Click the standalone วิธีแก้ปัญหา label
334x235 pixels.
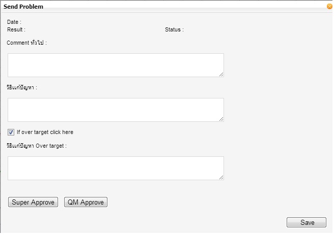coord(22,87)
